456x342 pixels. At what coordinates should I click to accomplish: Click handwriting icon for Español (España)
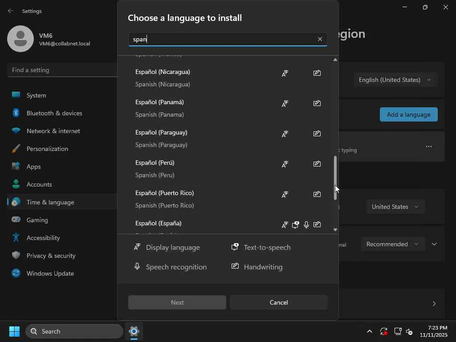(317, 224)
